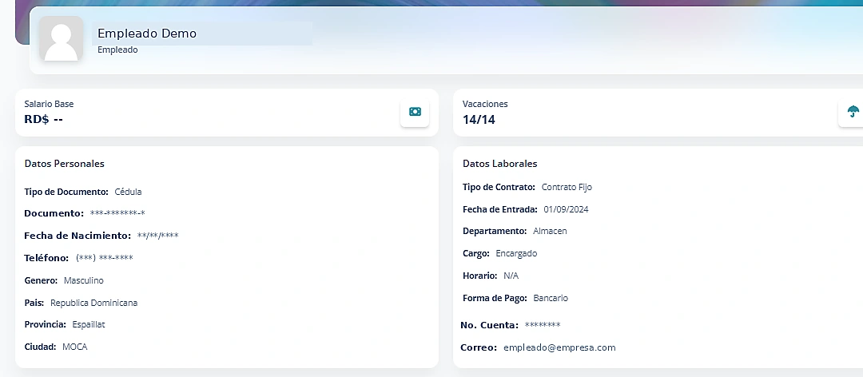Click the masked Documento value

point(117,213)
